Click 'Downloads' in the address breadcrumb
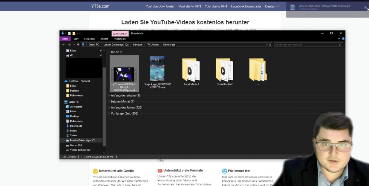The height and width of the screenshot is (186, 369). pyautogui.click(x=169, y=45)
